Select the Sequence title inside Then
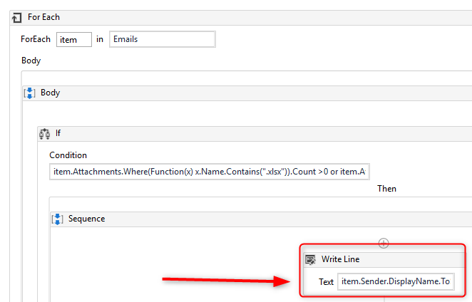Viewport: 472px width, 302px height. pos(86,219)
